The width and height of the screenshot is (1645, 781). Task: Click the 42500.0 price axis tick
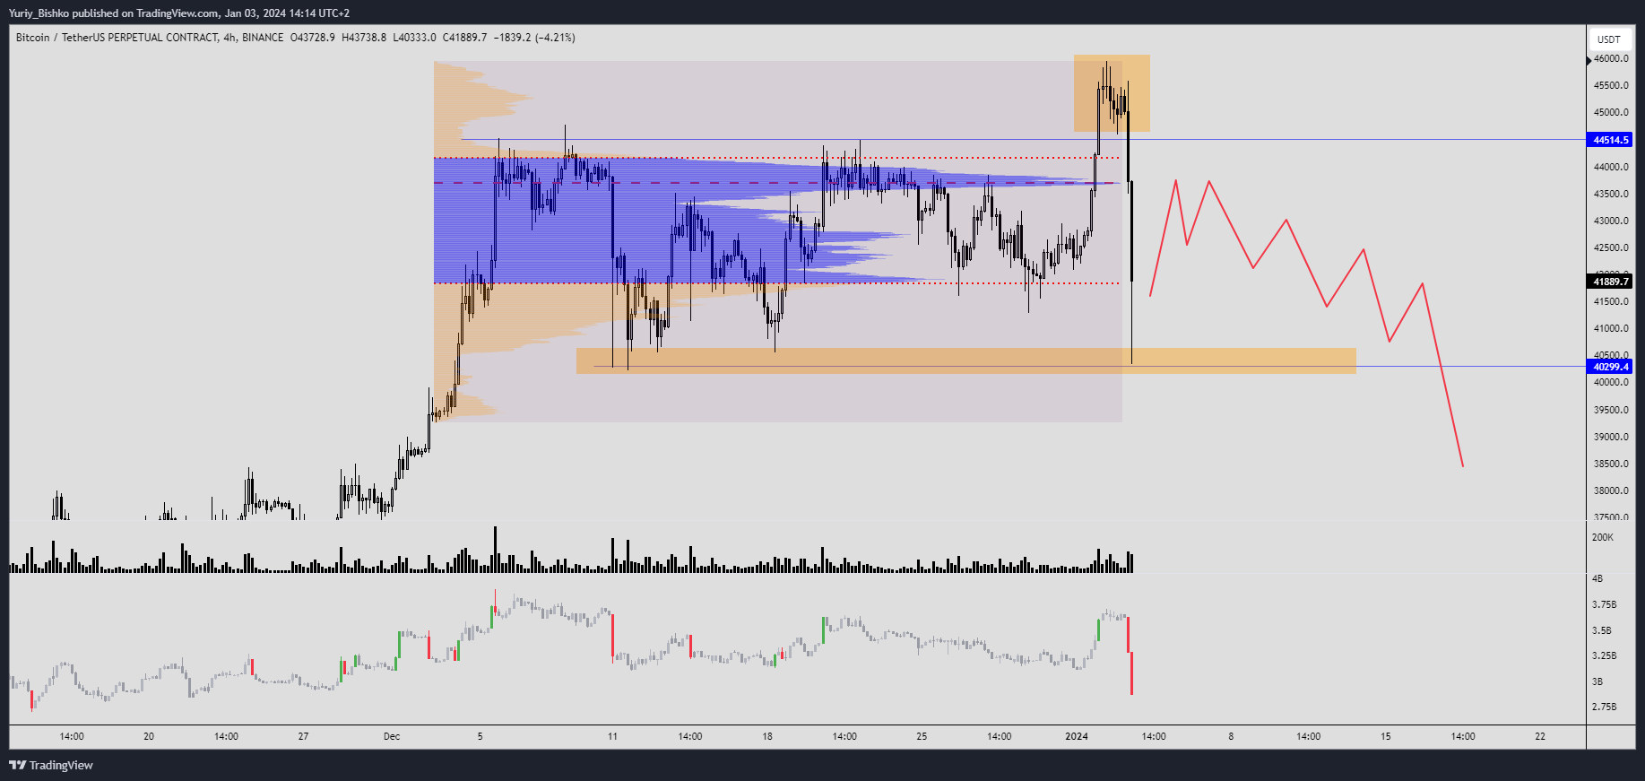point(1611,248)
